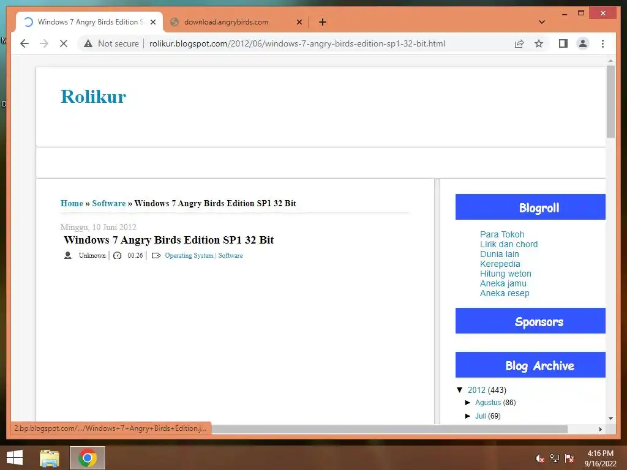Screen dimensions: 627x470
Task: Click the time text 00.26
Action: click(135, 255)
